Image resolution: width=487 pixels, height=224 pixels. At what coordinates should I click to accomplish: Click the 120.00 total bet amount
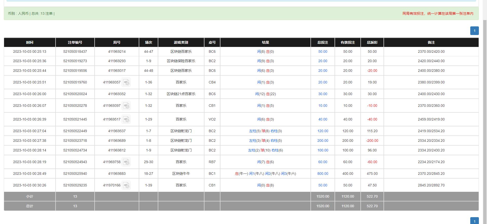[323, 131]
